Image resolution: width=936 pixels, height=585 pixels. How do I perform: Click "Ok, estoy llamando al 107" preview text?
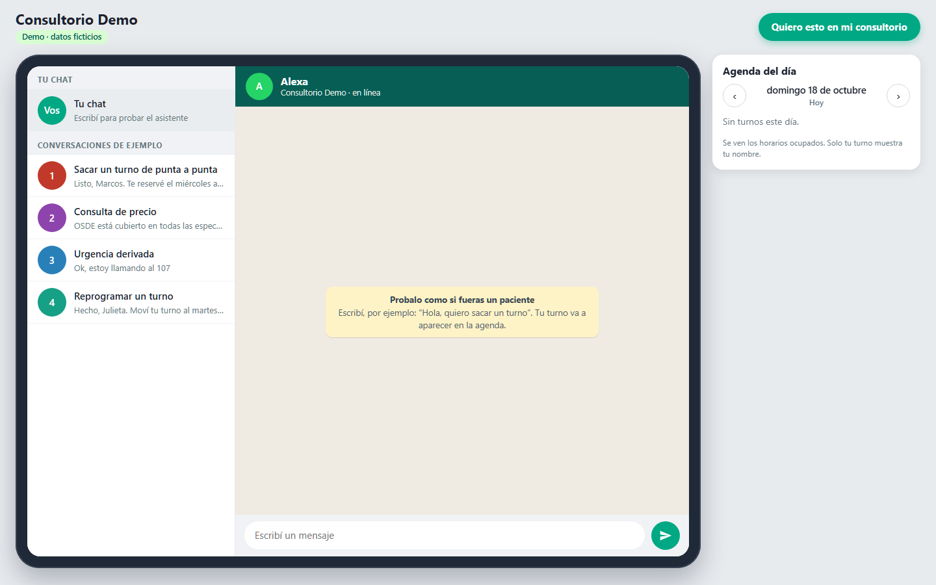click(x=122, y=268)
